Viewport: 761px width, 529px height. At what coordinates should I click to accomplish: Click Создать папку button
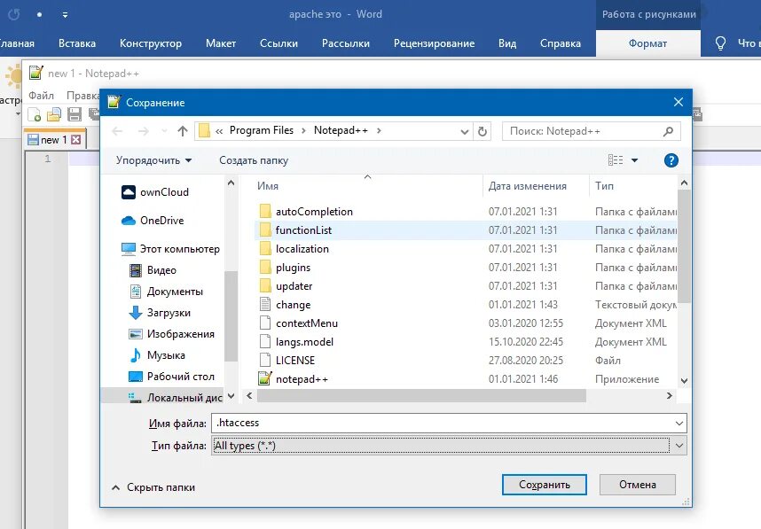[254, 160]
